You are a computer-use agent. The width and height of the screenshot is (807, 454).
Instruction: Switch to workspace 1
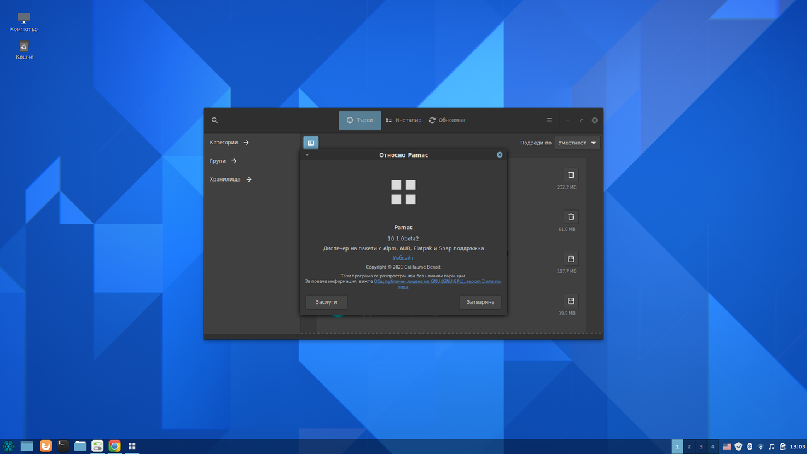(678, 446)
